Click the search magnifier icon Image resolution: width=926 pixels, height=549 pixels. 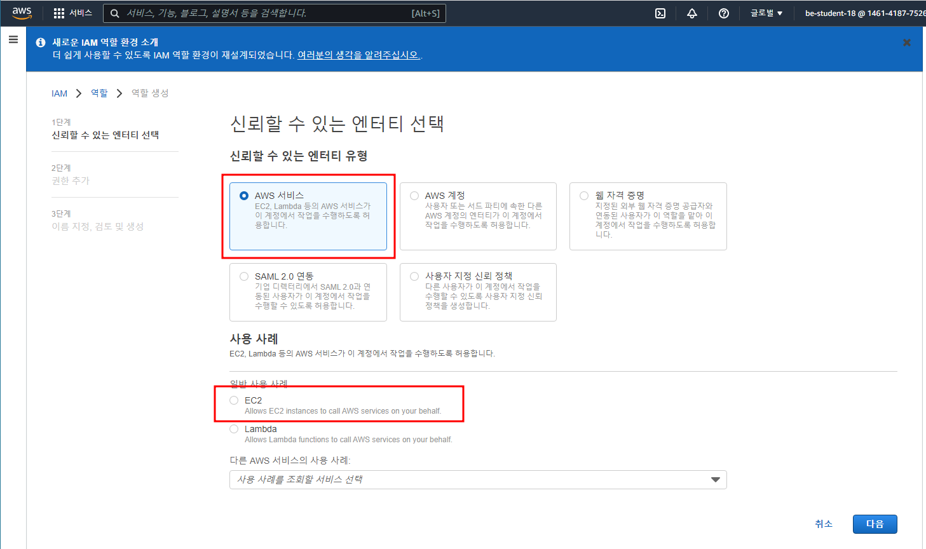point(115,13)
